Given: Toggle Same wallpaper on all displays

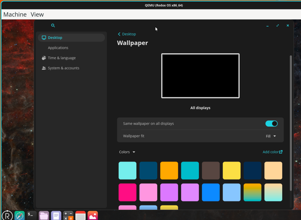Looking at the screenshot, I should [271, 124].
